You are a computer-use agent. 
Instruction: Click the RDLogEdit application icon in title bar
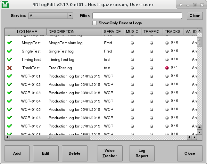pyautogui.click(x=5, y=5)
